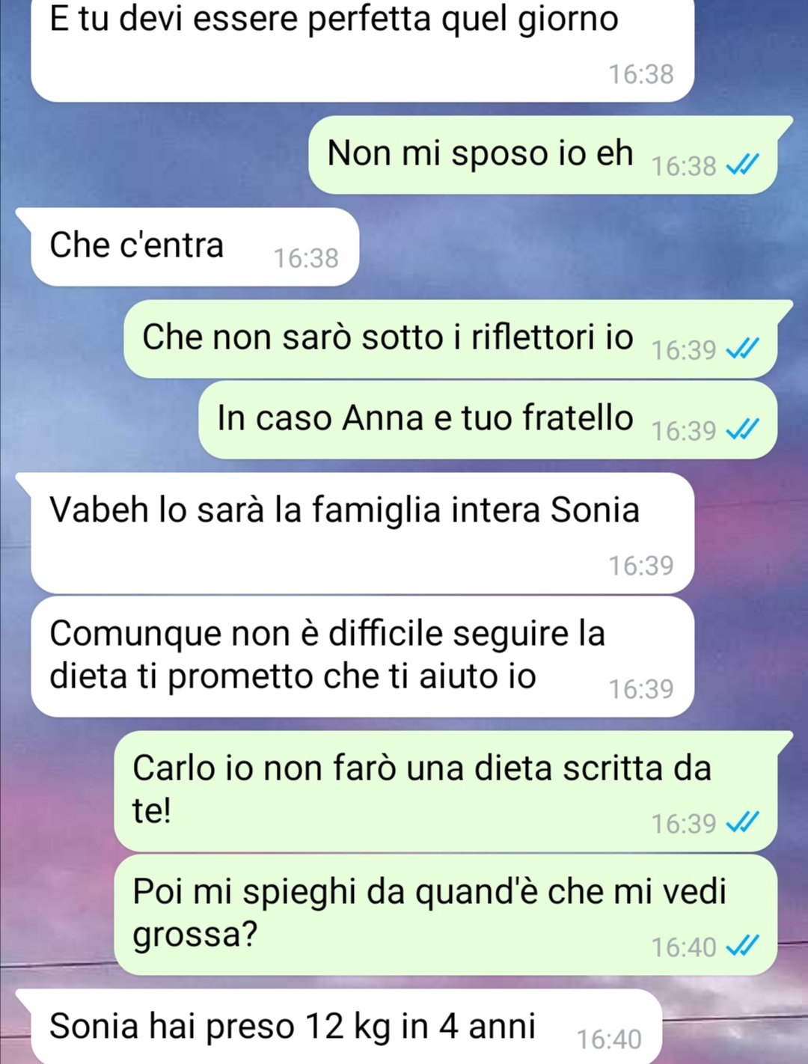Tap 'Poi mi spieghi da quand'è che mi vedi grossa?' message
Image resolution: width=808 pixels, height=1064 pixels.
click(446, 914)
